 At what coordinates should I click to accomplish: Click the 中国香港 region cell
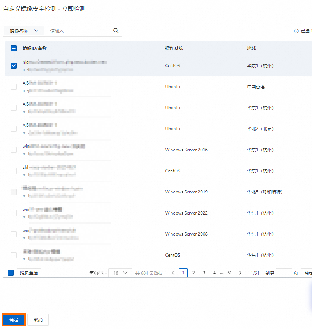[256, 87]
